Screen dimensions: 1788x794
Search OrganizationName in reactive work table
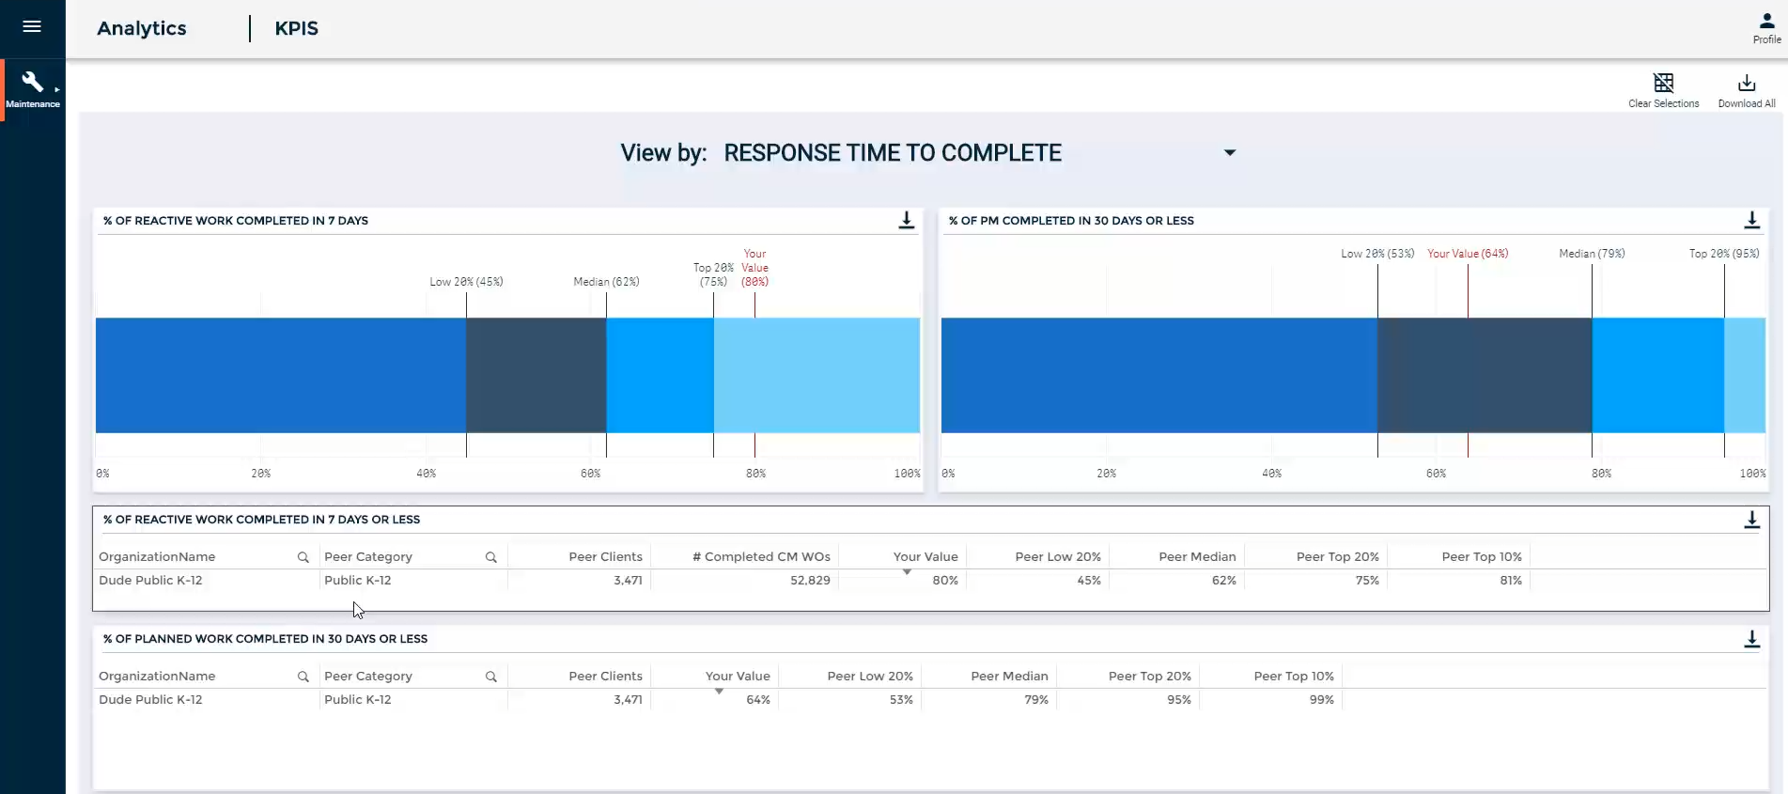pos(303,557)
